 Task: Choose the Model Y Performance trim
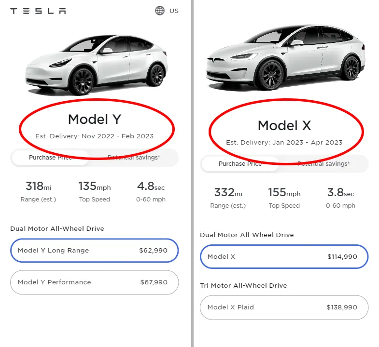(x=94, y=282)
